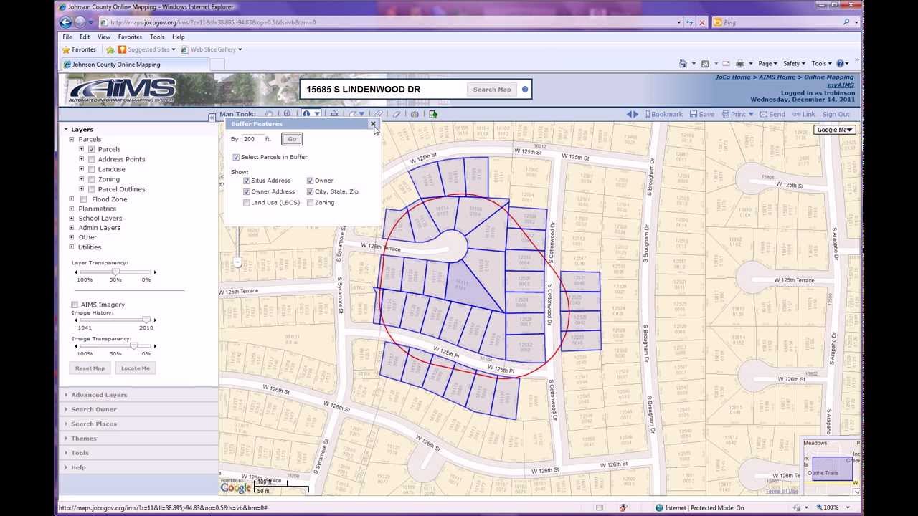Screen dimensions: 918x516
Task: Click the Go button in Buffer Features
Action: click(x=292, y=139)
